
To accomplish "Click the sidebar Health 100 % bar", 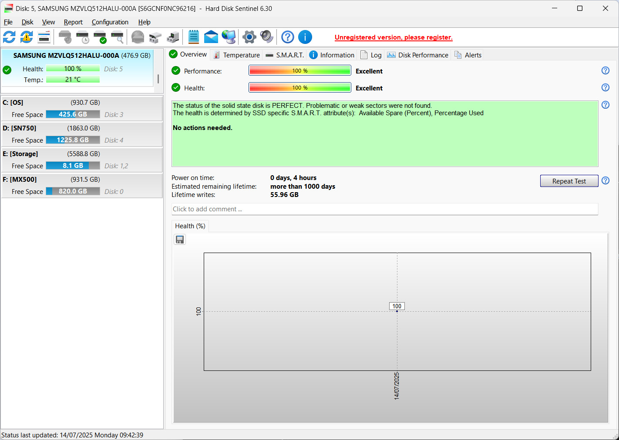I will coord(73,69).
